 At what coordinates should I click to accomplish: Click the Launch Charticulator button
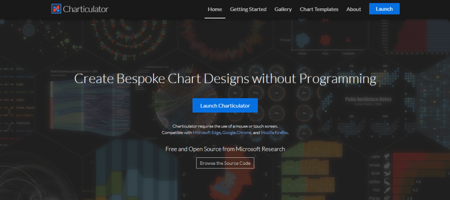click(x=225, y=105)
